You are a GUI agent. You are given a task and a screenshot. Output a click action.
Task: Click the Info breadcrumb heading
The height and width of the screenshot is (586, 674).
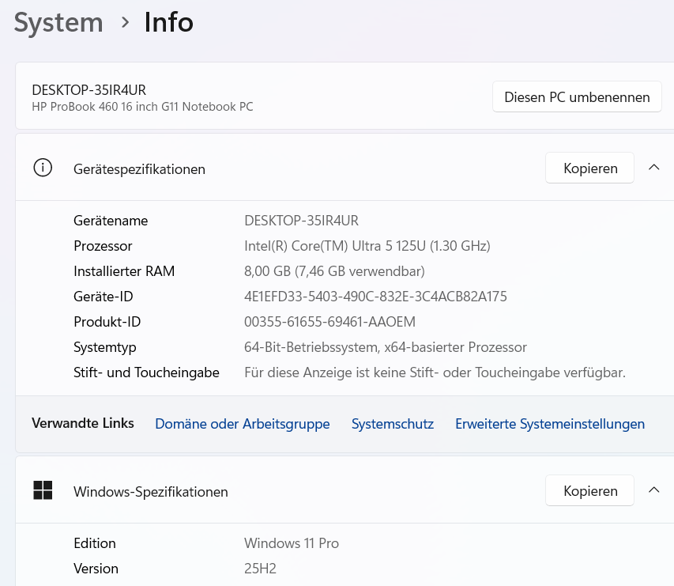[x=169, y=22]
